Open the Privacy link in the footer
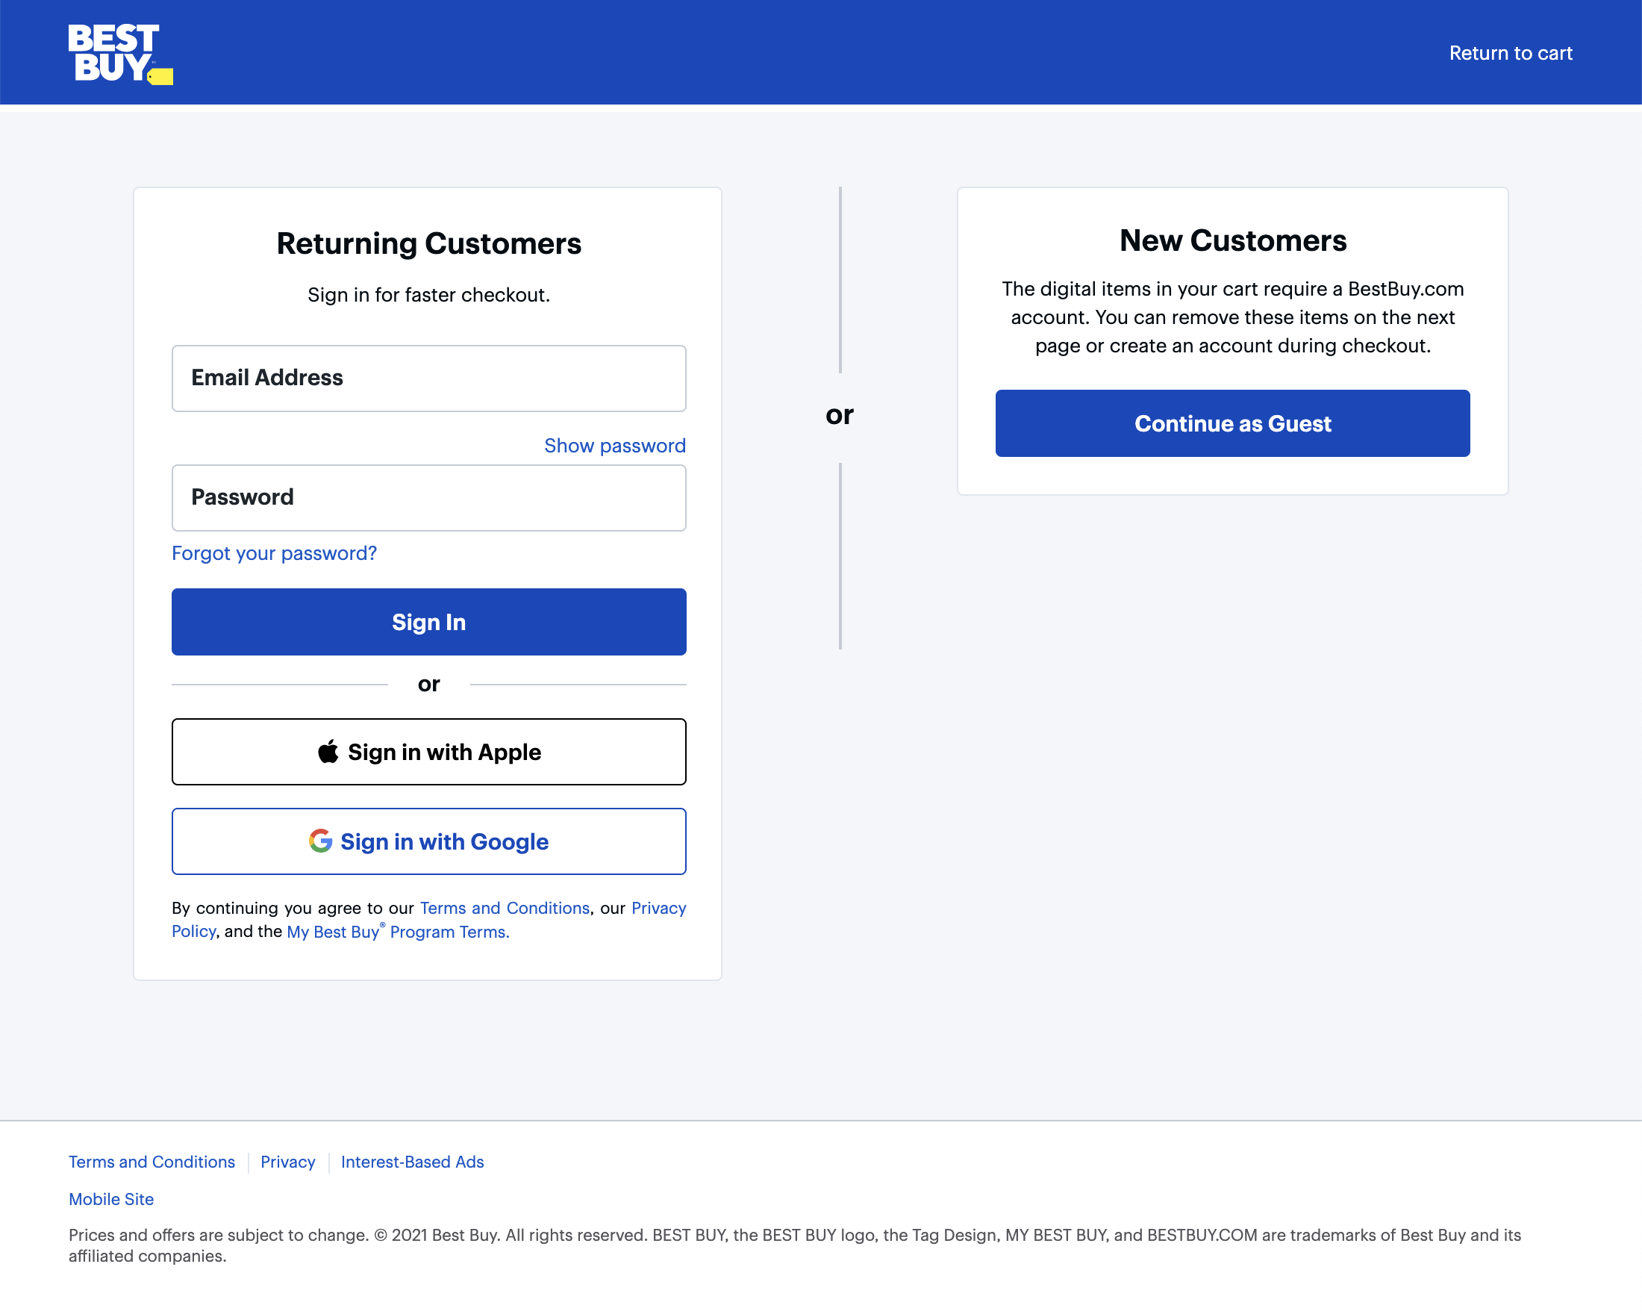 287,1162
